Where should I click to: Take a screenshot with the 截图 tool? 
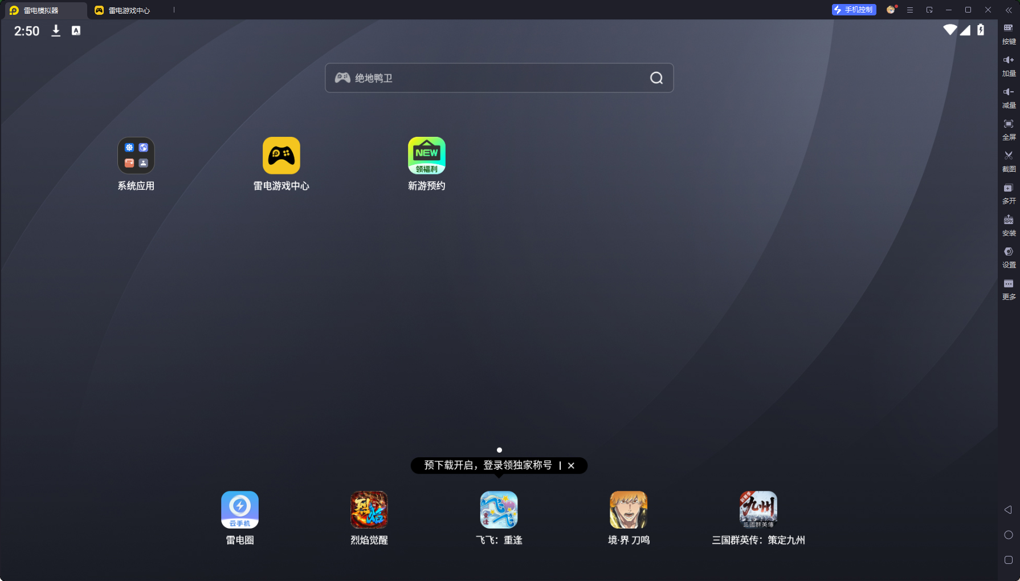pyautogui.click(x=1009, y=161)
